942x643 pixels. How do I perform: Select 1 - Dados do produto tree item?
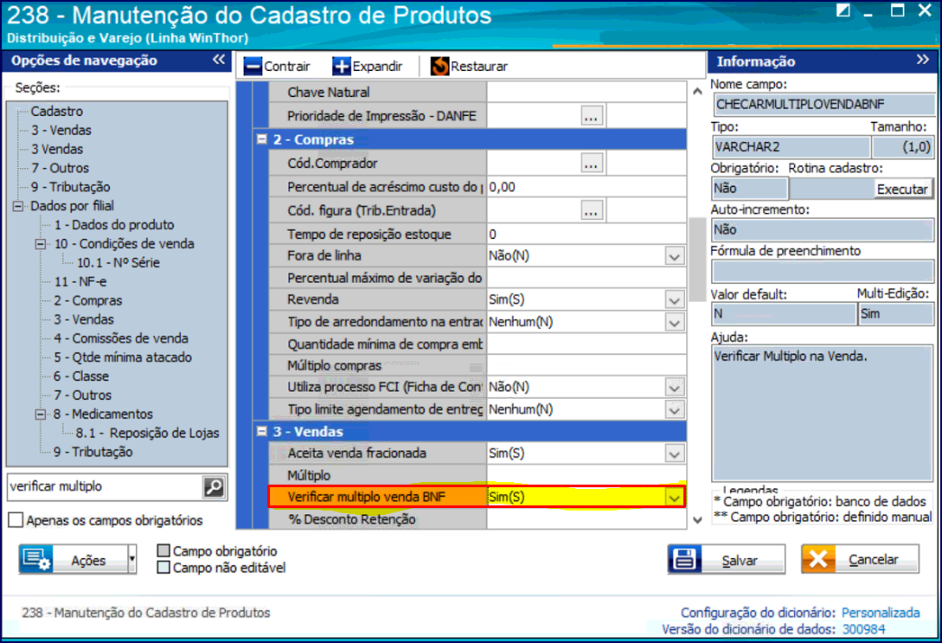click(x=114, y=225)
